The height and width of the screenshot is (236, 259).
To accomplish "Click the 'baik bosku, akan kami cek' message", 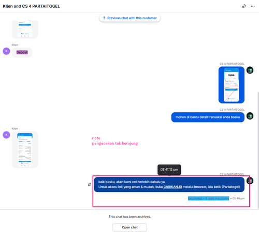I will click(x=169, y=184).
